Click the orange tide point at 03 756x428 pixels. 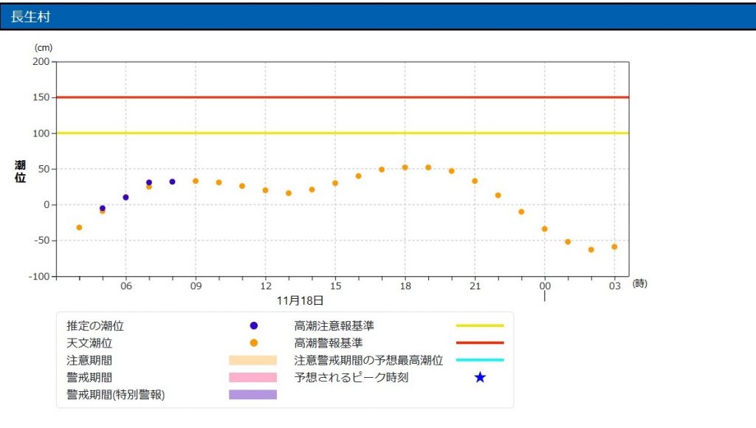click(x=614, y=246)
